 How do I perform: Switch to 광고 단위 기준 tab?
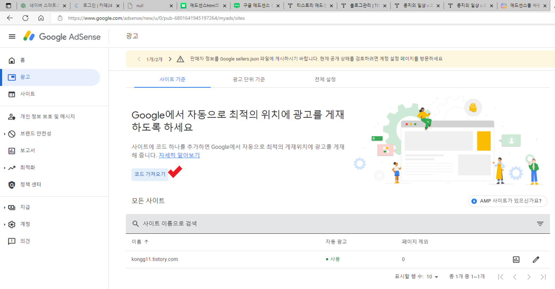(x=249, y=80)
